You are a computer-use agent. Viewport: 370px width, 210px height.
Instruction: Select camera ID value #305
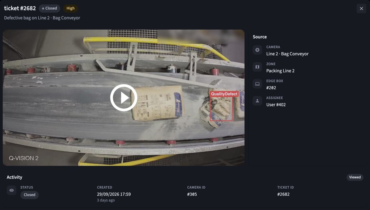pyautogui.click(x=192, y=194)
